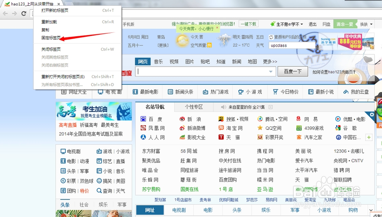Open the Renren 人人网 icon
The image size is (382, 217).
[x=143, y=137]
